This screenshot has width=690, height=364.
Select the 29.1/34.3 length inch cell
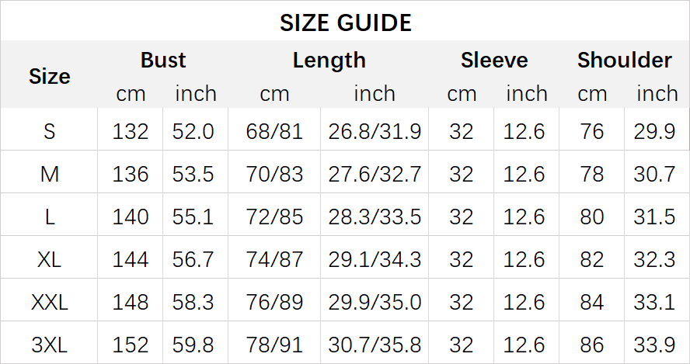[375, 258]
